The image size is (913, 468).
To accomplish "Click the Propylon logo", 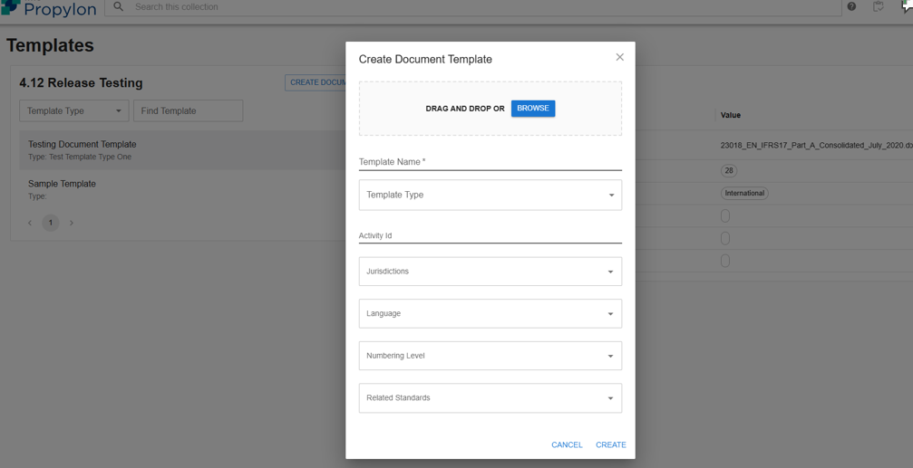I will point(49,8).
